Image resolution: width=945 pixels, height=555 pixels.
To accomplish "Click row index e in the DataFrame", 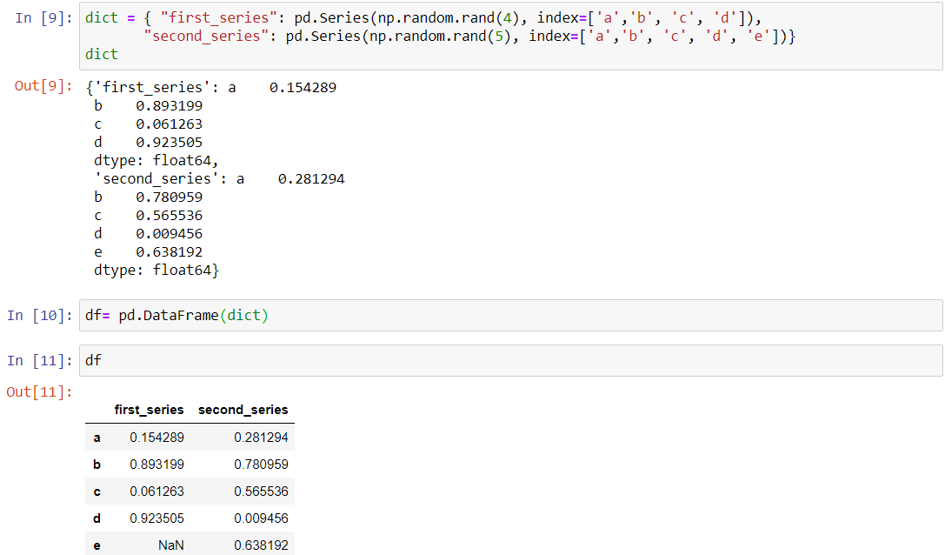I will point(96,545).
